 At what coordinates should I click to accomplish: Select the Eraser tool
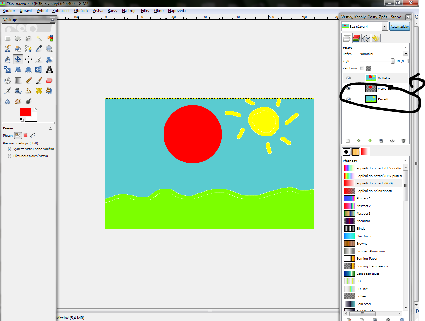(x=49, y=80)
